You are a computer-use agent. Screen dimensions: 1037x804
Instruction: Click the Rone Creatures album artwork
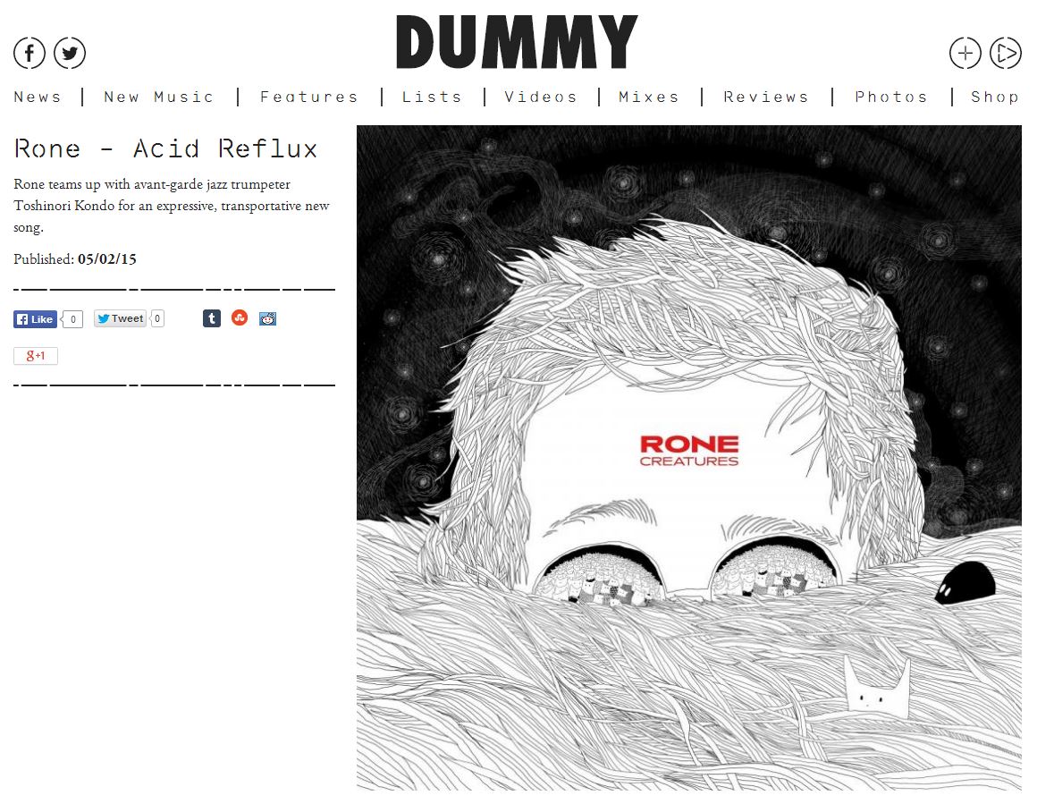(x=689, y=458)
